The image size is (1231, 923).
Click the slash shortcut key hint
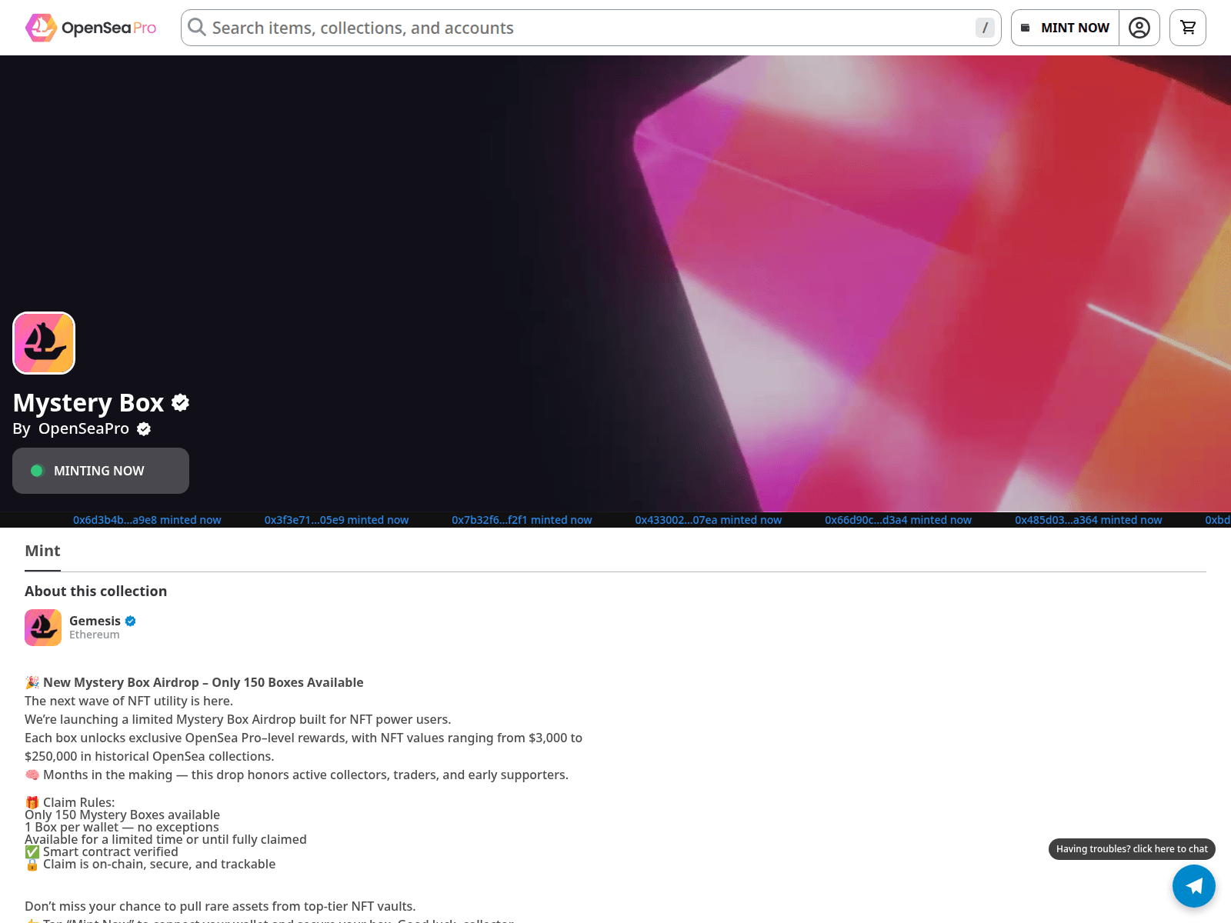984,28
